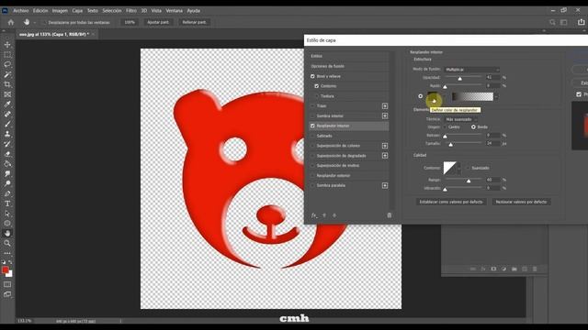Add another Sombra interior with plus button
588x330 pixels.
tap(385, 116)
